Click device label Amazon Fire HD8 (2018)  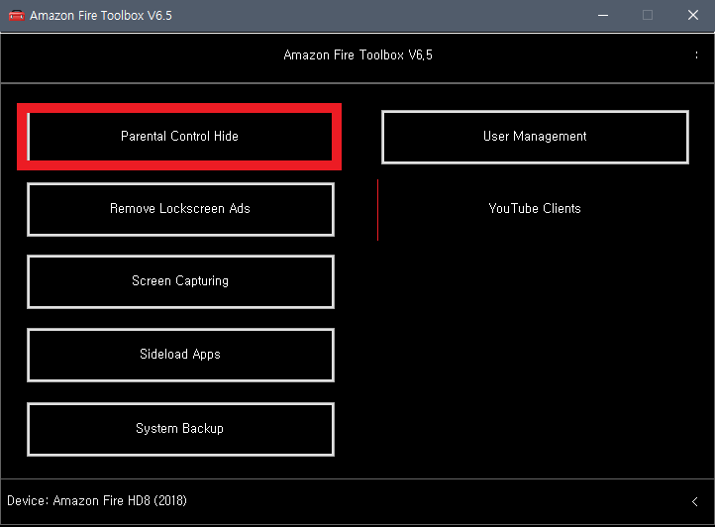click(97, 500)
